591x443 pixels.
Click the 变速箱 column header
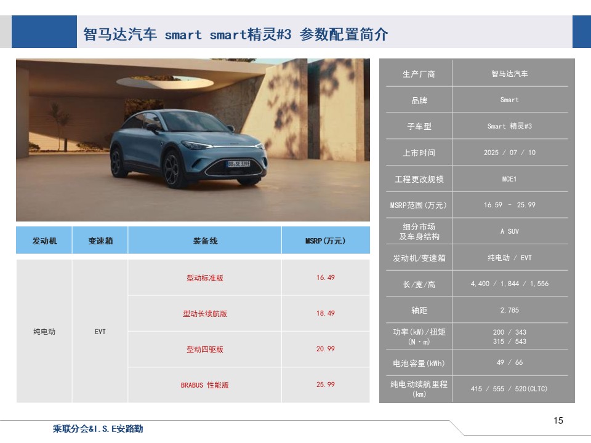(100, 241)
